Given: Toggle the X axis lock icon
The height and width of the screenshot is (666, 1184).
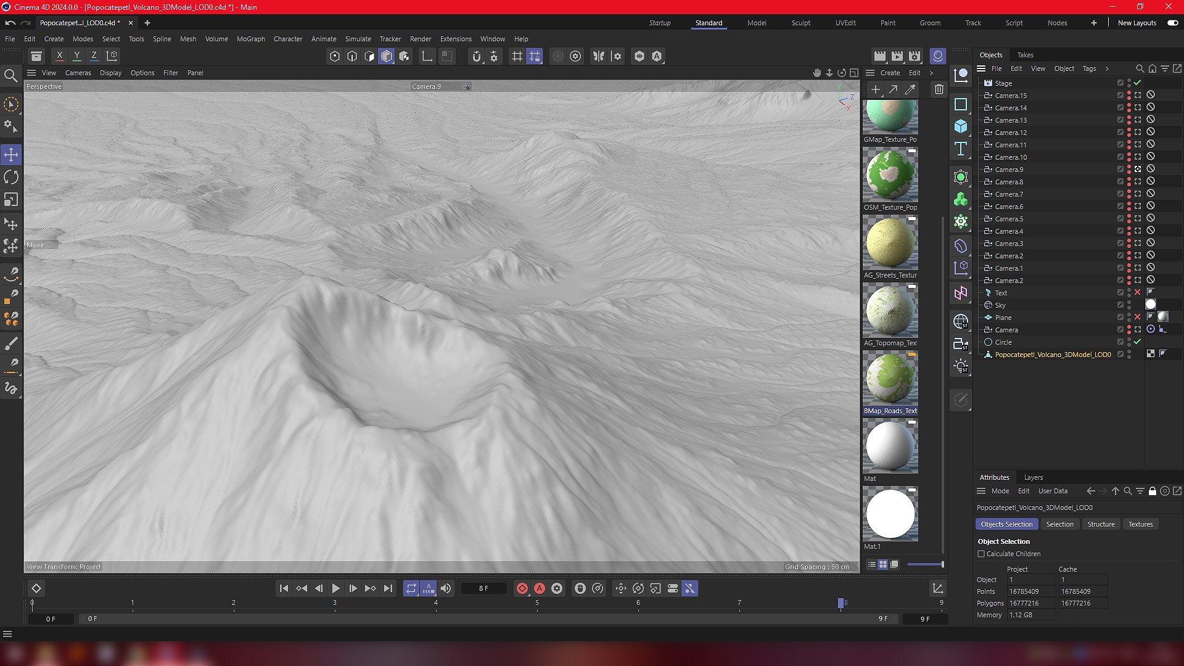Looking at the screenshot, I should tap(59, 55).
